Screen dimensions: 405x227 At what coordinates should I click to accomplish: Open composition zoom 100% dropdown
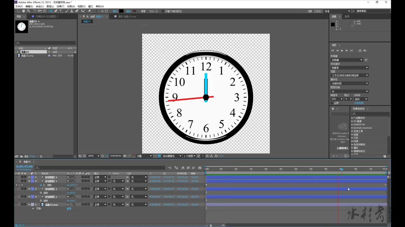pyautogui.click(x=94, y=156)
